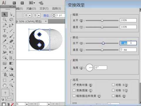Select the Direct Selection tool
Screen dimensions: 141x106
11,14
